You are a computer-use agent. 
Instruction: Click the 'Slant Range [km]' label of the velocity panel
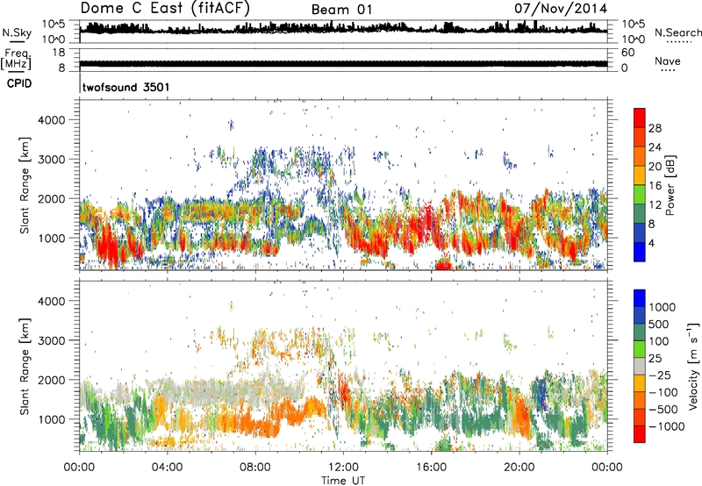pyautogui.click(x=25, y=367)
